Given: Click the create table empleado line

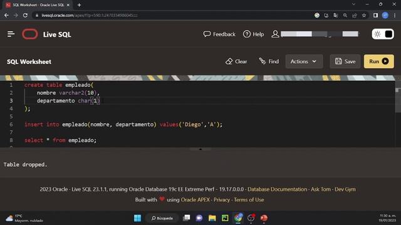Looking at the screenshot, I should (x=59, y=85).
